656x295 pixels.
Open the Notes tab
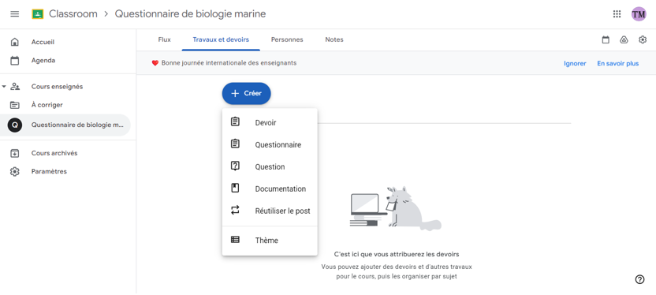[334, 39]
